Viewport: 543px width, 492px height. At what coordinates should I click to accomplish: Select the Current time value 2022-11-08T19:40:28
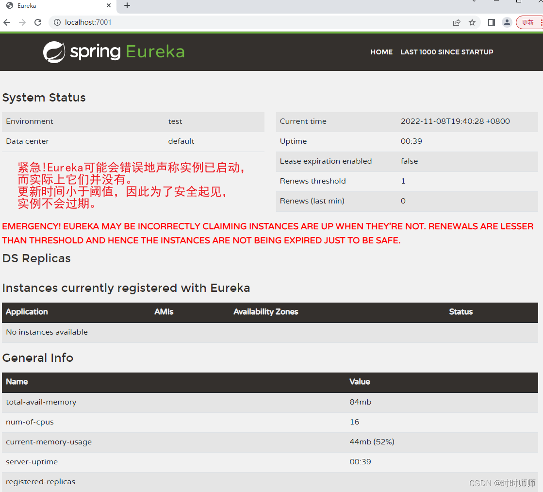(455, 121)
